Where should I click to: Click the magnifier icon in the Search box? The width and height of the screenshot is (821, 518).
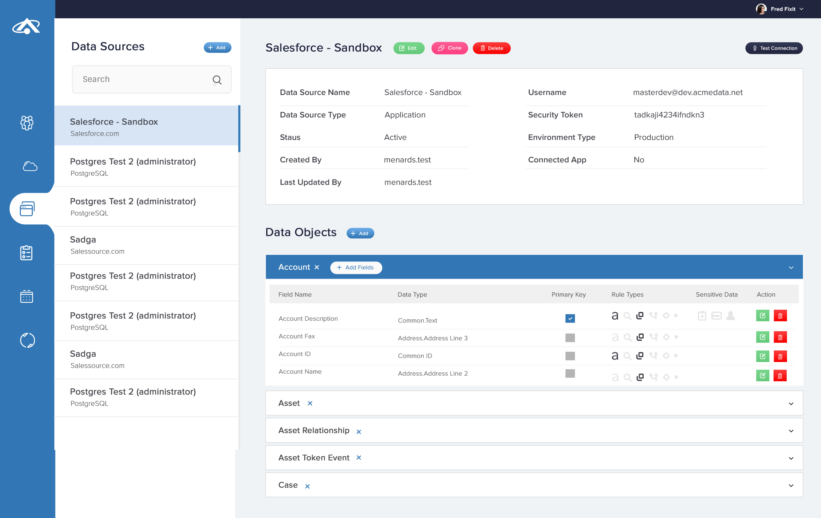217,80
